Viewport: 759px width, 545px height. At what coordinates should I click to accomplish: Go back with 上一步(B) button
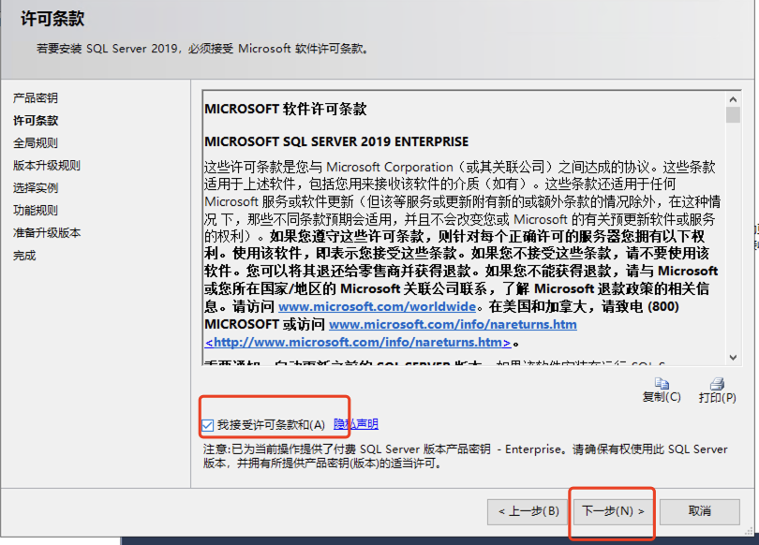(x=528, y=511)
